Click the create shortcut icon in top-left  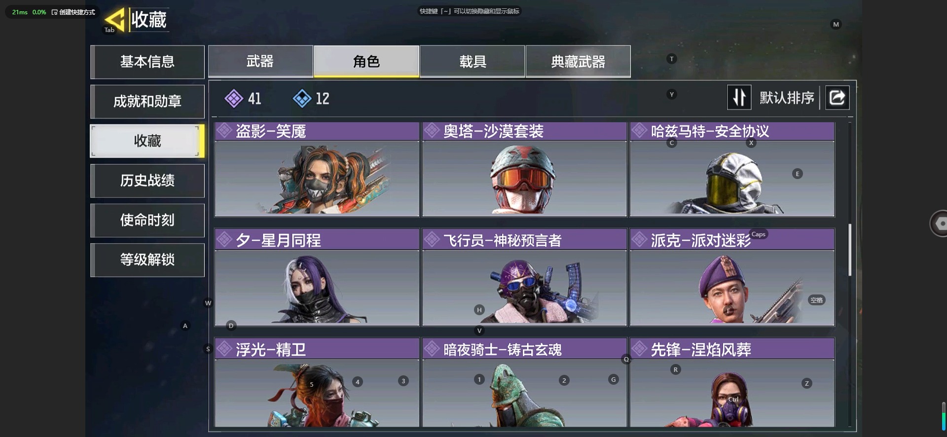55,12
